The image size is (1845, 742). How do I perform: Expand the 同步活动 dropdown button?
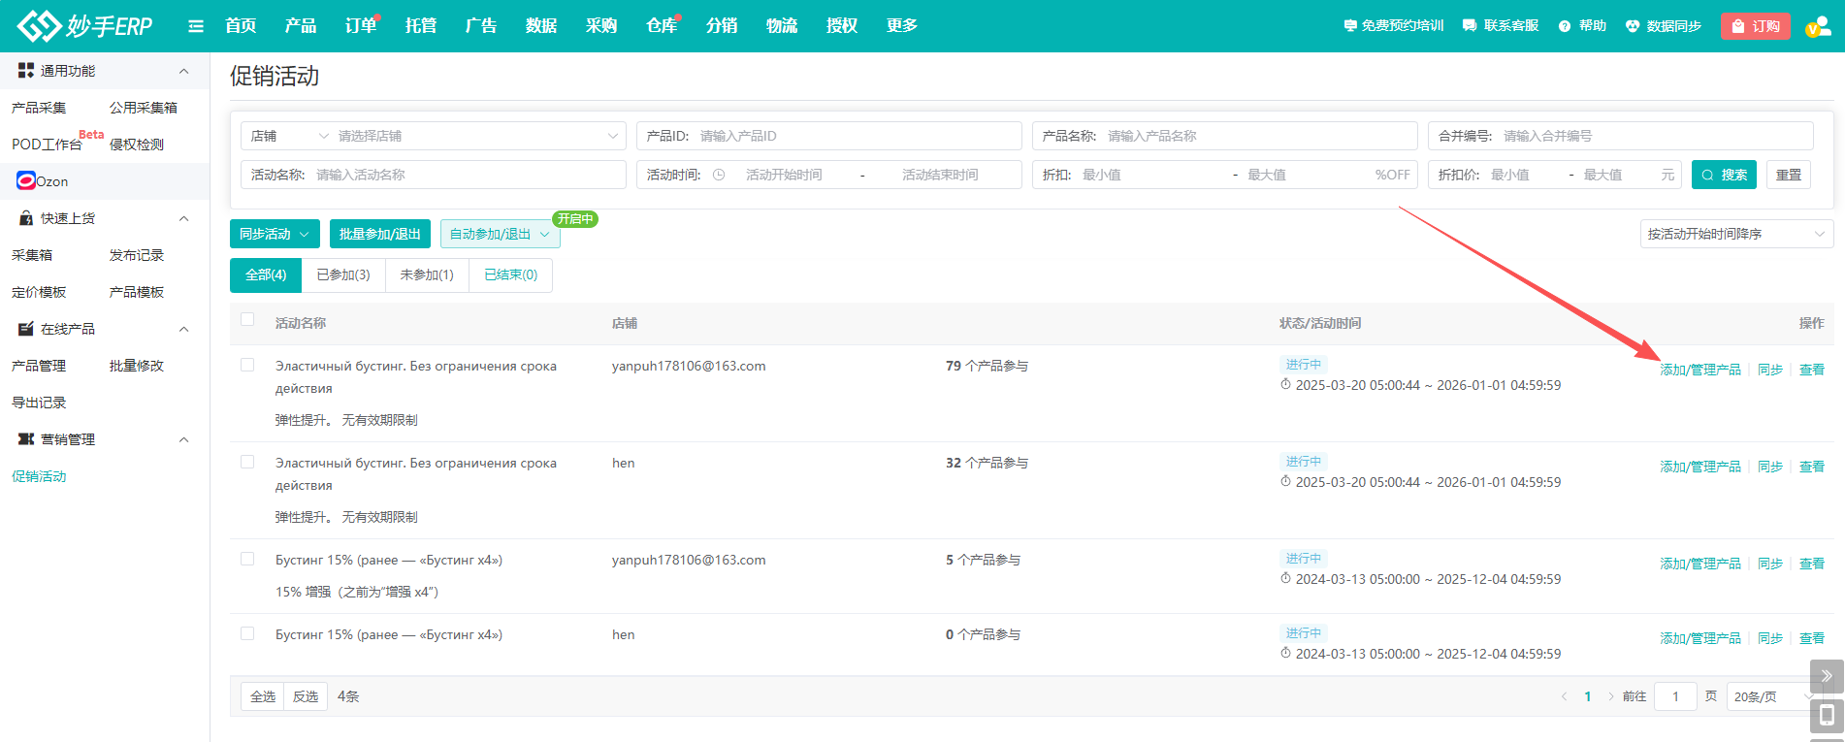274,234
